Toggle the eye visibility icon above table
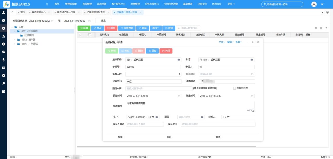 click(316, 28)
